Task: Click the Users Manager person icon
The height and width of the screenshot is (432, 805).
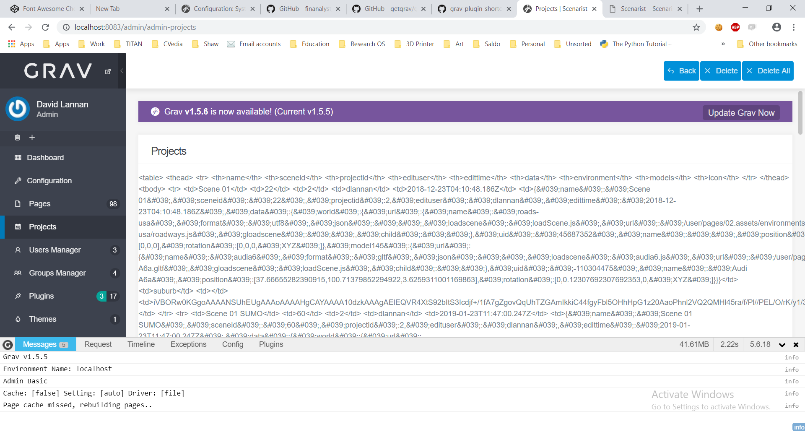Action: click(18, 250)
